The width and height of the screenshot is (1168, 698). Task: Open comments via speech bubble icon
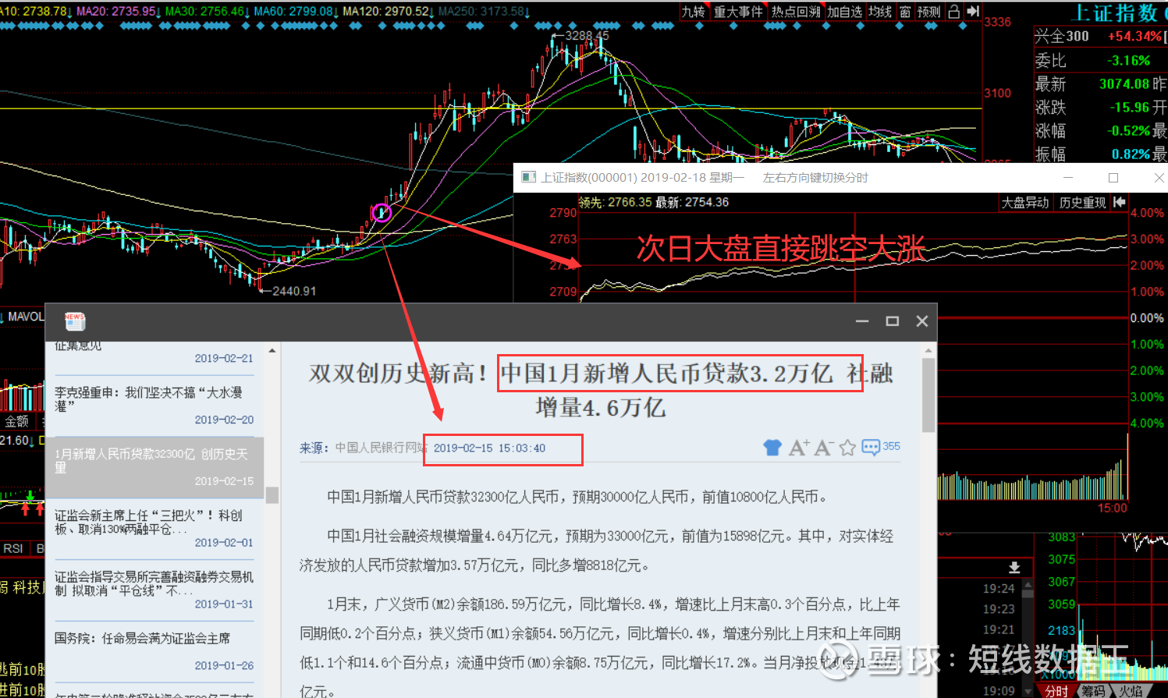click(x=871, y=448)
